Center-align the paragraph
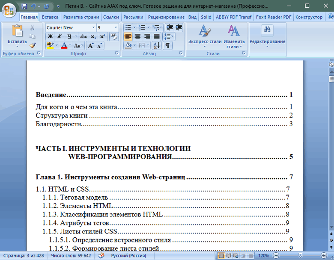The height and width of the screenshot is (260, 334). (x=137, y=36)
